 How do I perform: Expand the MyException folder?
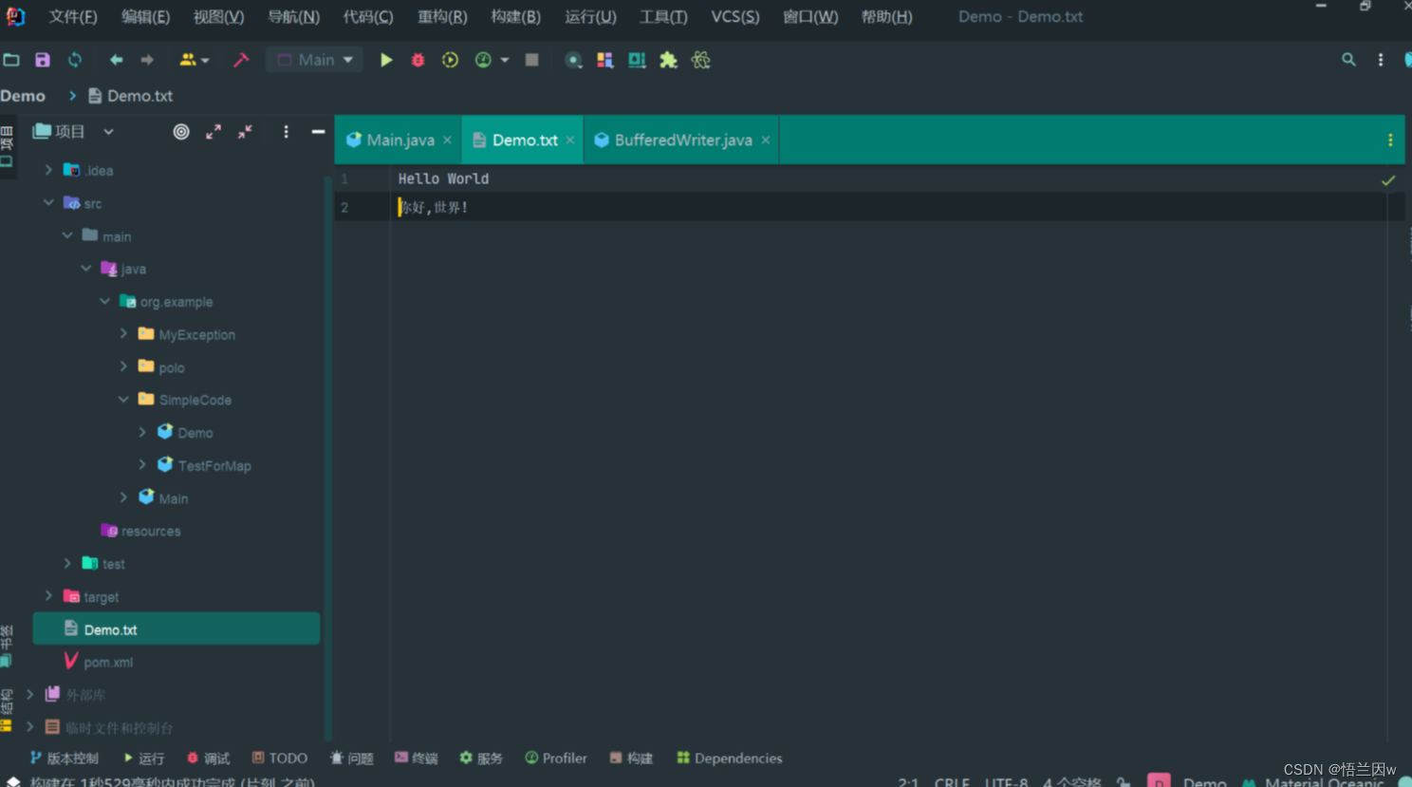click(x=123, y=333)
